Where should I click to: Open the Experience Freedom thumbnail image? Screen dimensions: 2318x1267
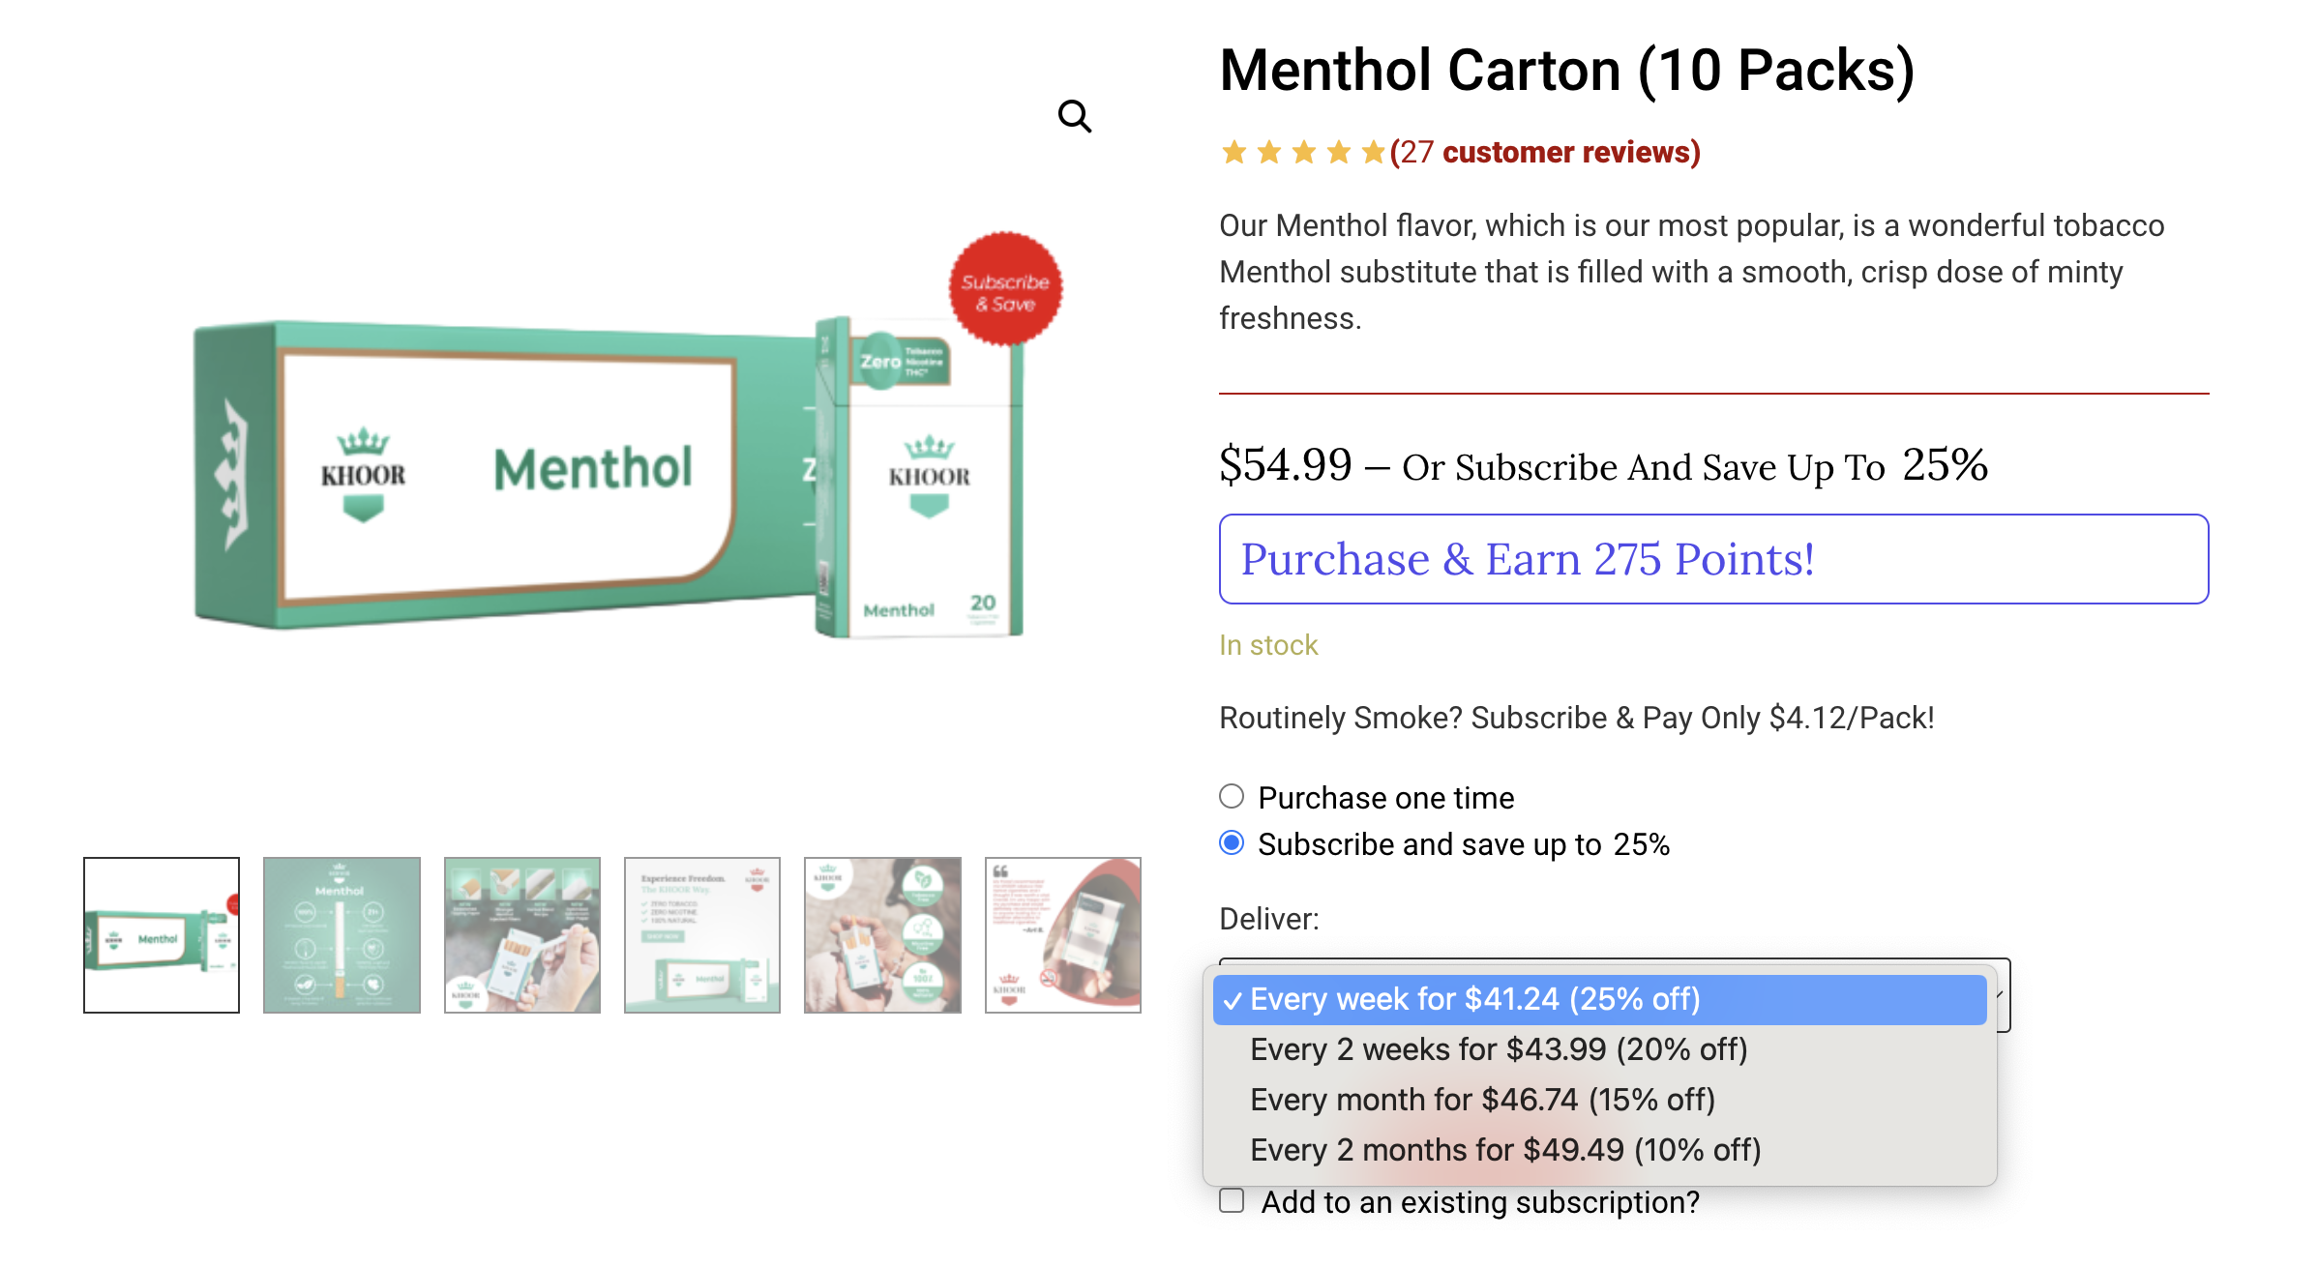[x=702, y=935]
